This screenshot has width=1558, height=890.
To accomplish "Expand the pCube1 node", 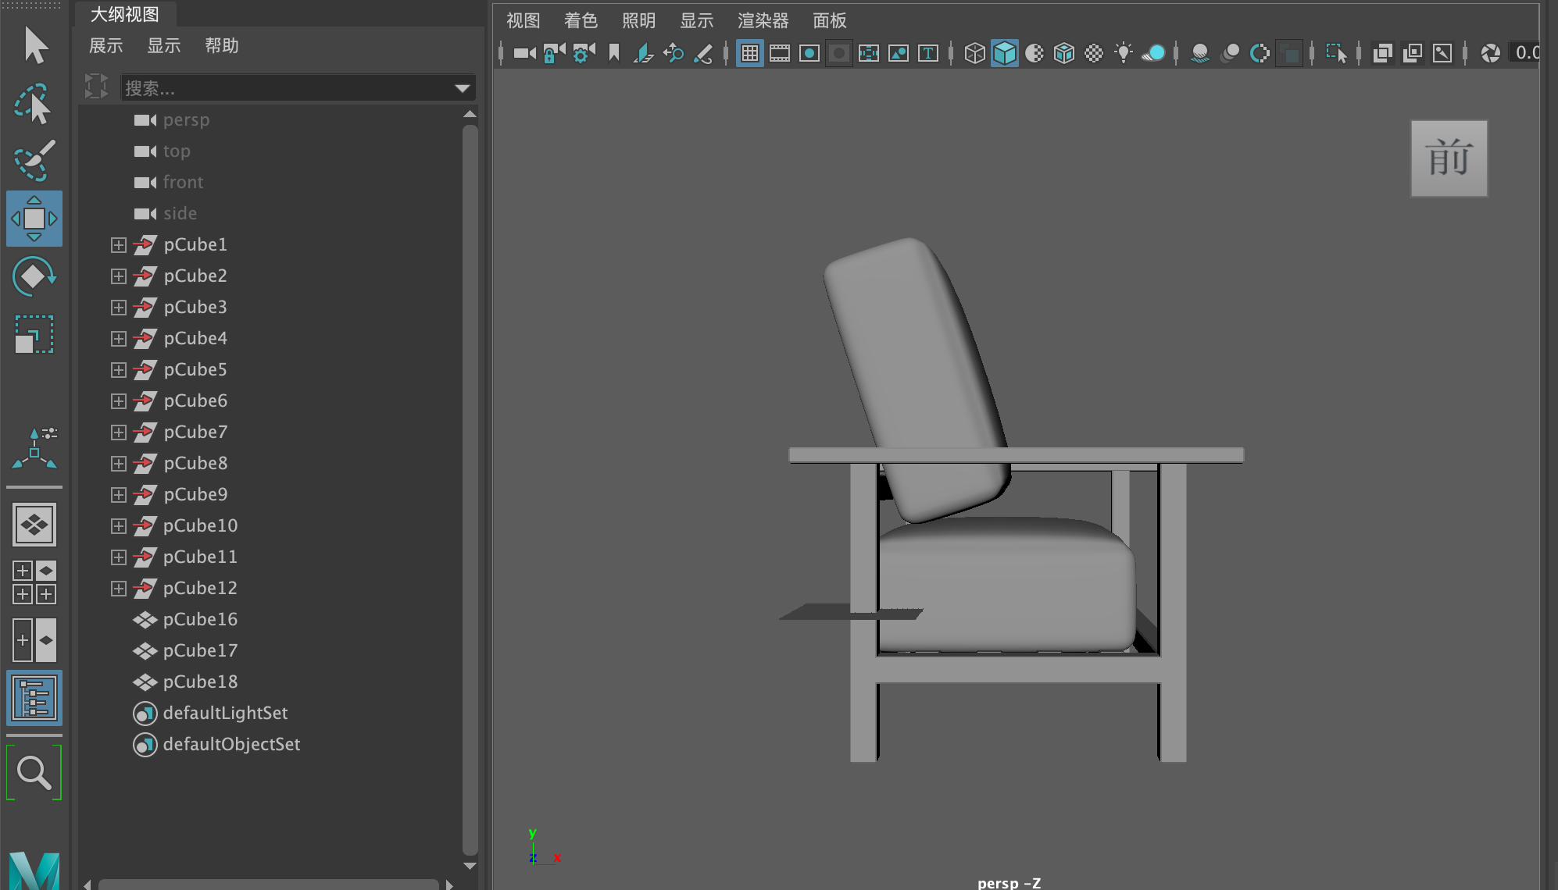I will (118, 245).
